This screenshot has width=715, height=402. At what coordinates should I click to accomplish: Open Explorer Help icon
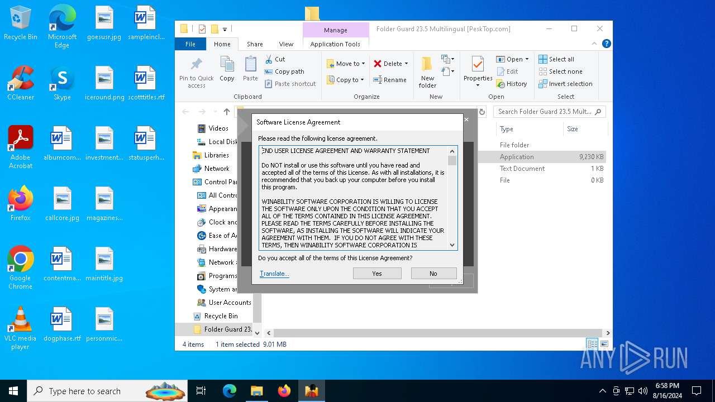606,44
